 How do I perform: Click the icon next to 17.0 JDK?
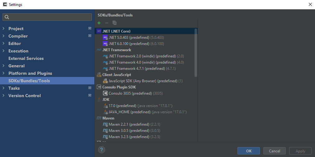click(105, 106)
